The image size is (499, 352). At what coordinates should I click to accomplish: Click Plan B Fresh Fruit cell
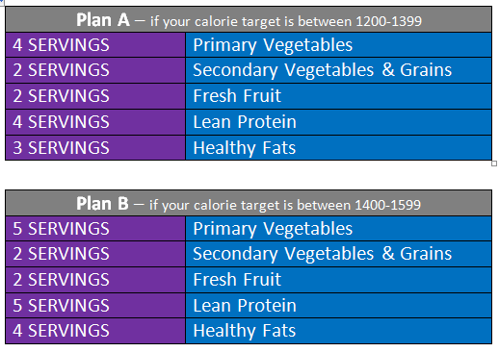tap(338, 280)
